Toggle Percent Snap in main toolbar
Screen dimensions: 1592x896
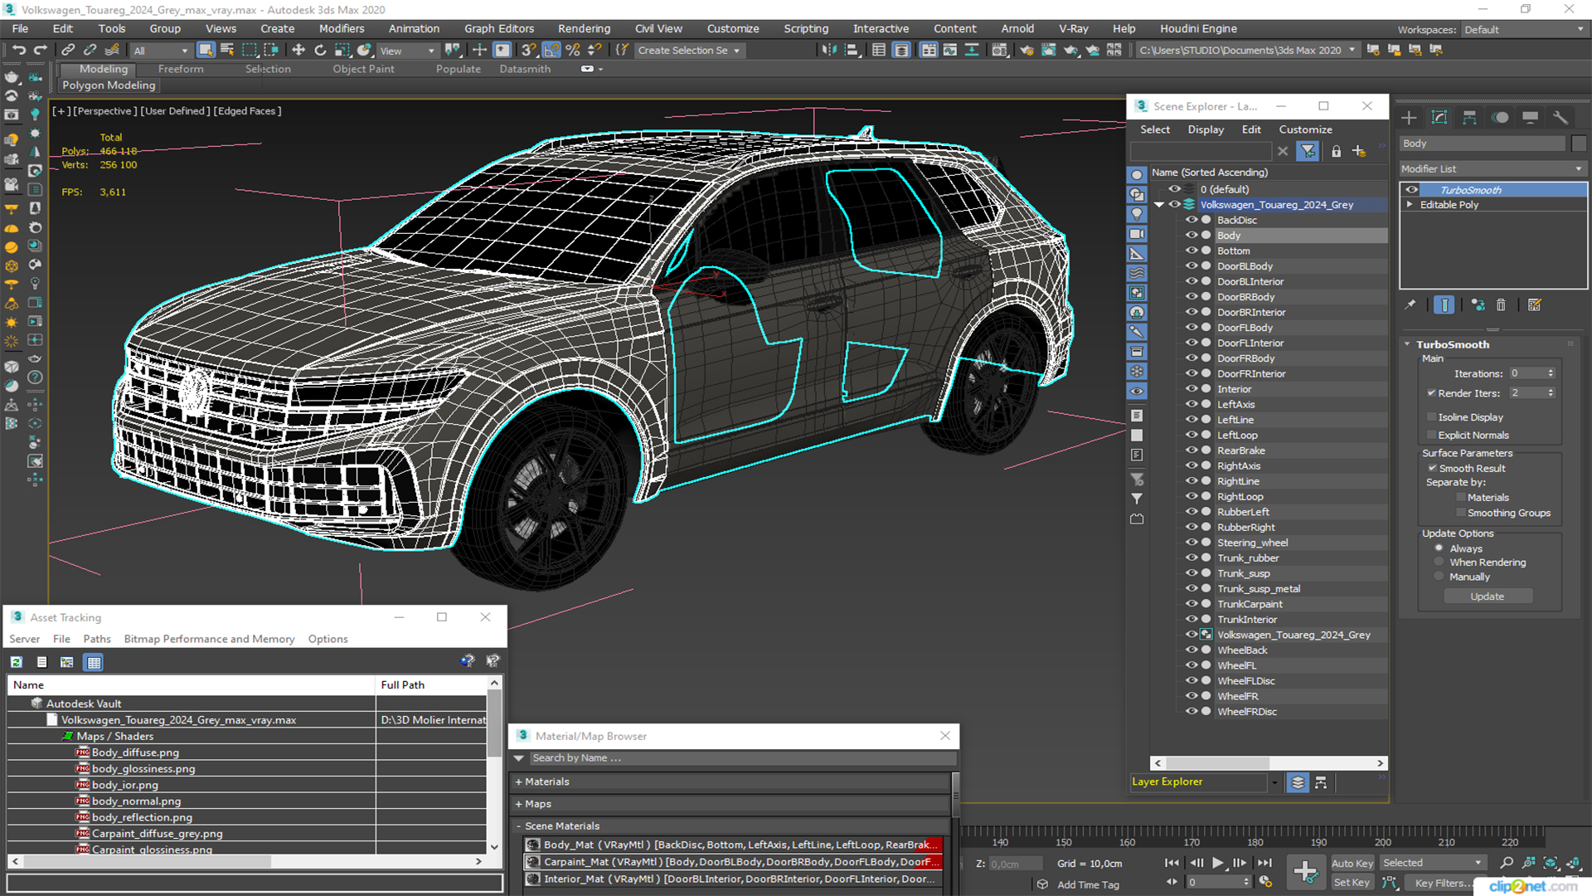(573, 51)
